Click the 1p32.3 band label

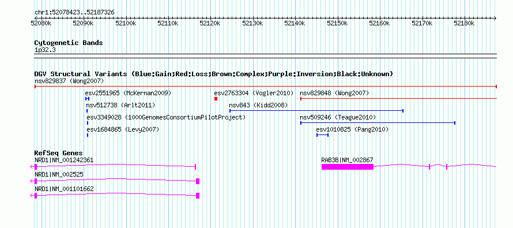45,50
